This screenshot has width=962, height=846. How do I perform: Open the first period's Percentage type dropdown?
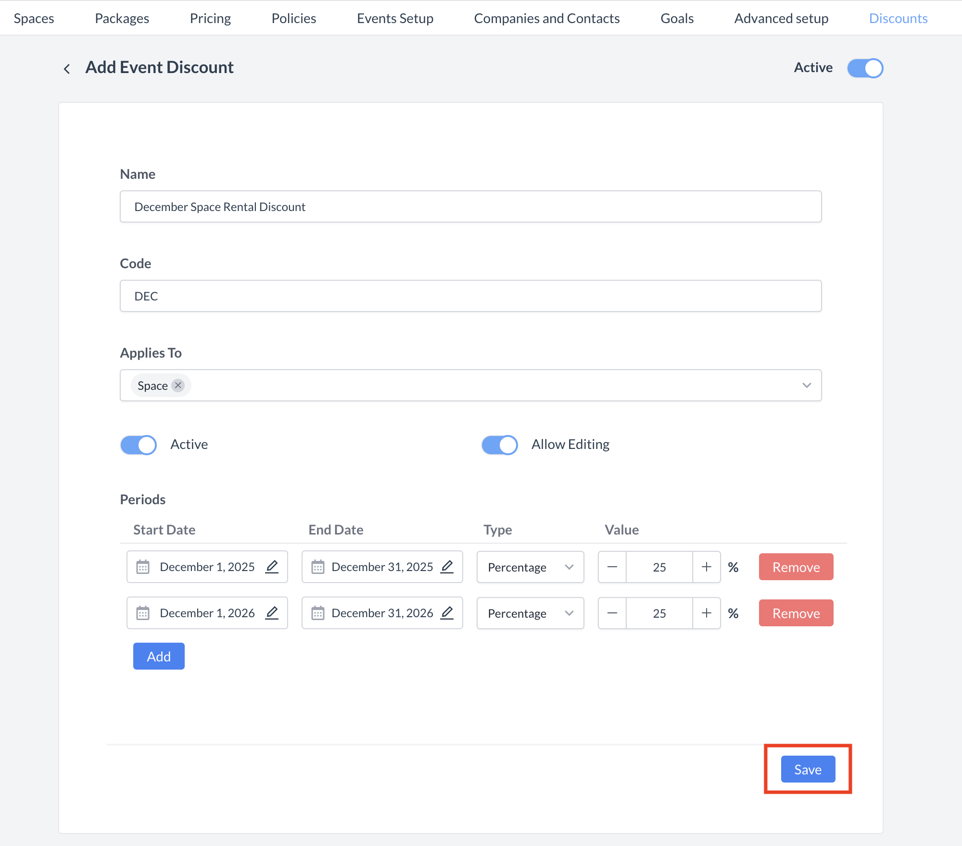530,567
